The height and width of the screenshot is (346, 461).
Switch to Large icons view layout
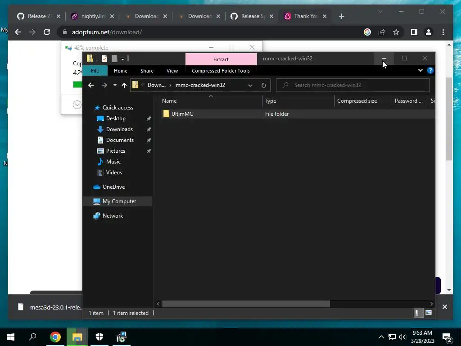click(429, 313)
